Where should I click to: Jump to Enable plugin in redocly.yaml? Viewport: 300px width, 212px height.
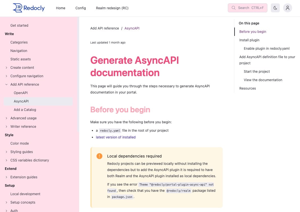267,48
